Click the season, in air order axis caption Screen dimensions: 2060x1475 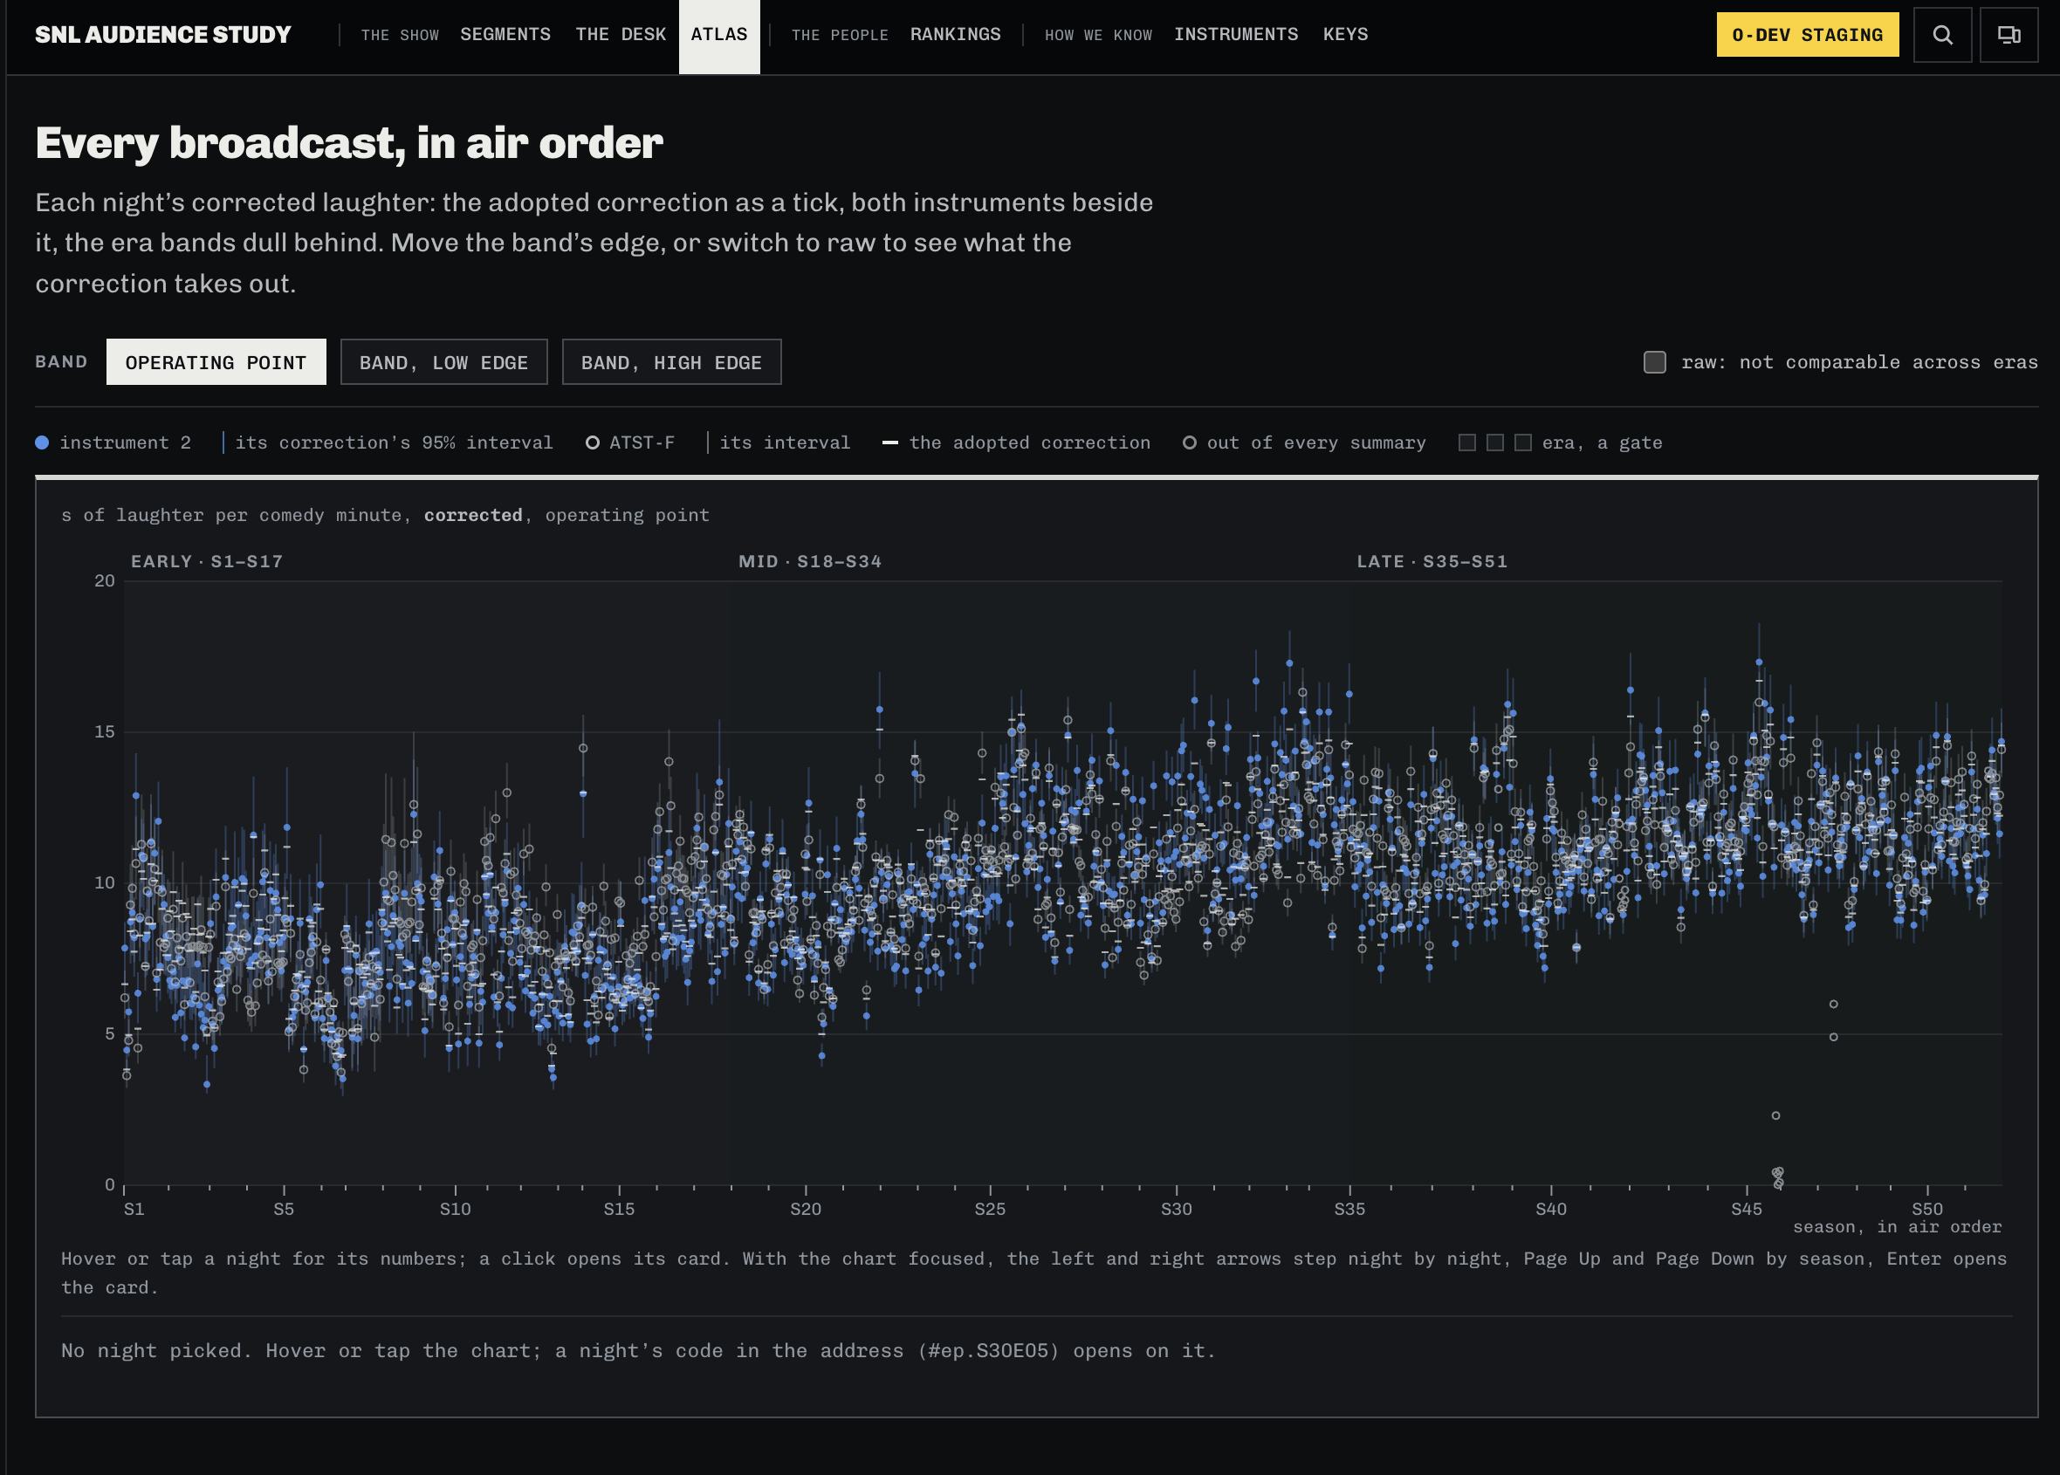(1897, 1227)
